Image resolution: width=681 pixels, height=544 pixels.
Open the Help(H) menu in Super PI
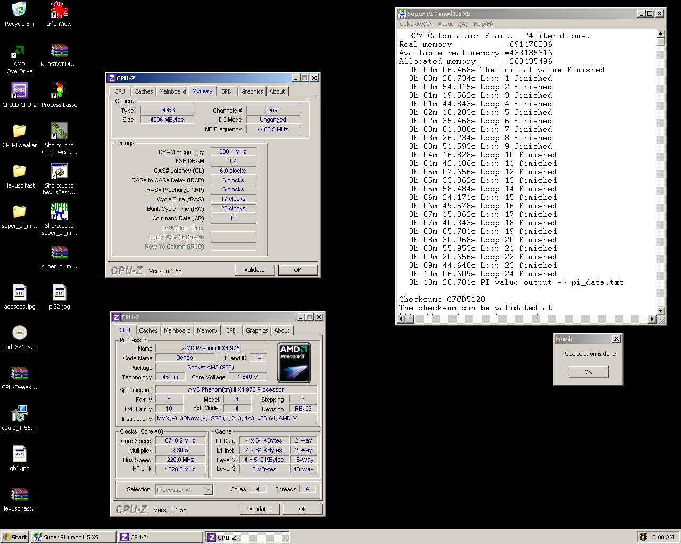pos(483,24)
